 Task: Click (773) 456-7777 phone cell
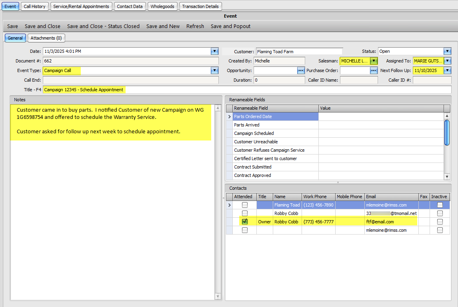point(318,222)
